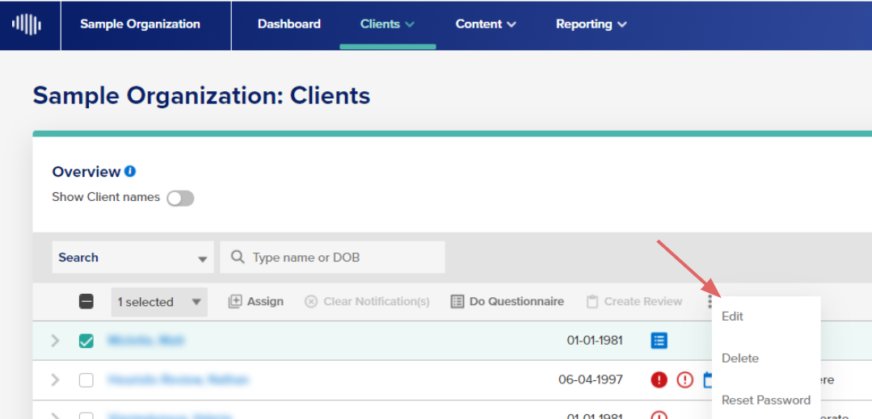Image resolution: width=872 pixels, height=419 pixels.
Task: Click the Overview info icon
Action: (x=130, y=172)
